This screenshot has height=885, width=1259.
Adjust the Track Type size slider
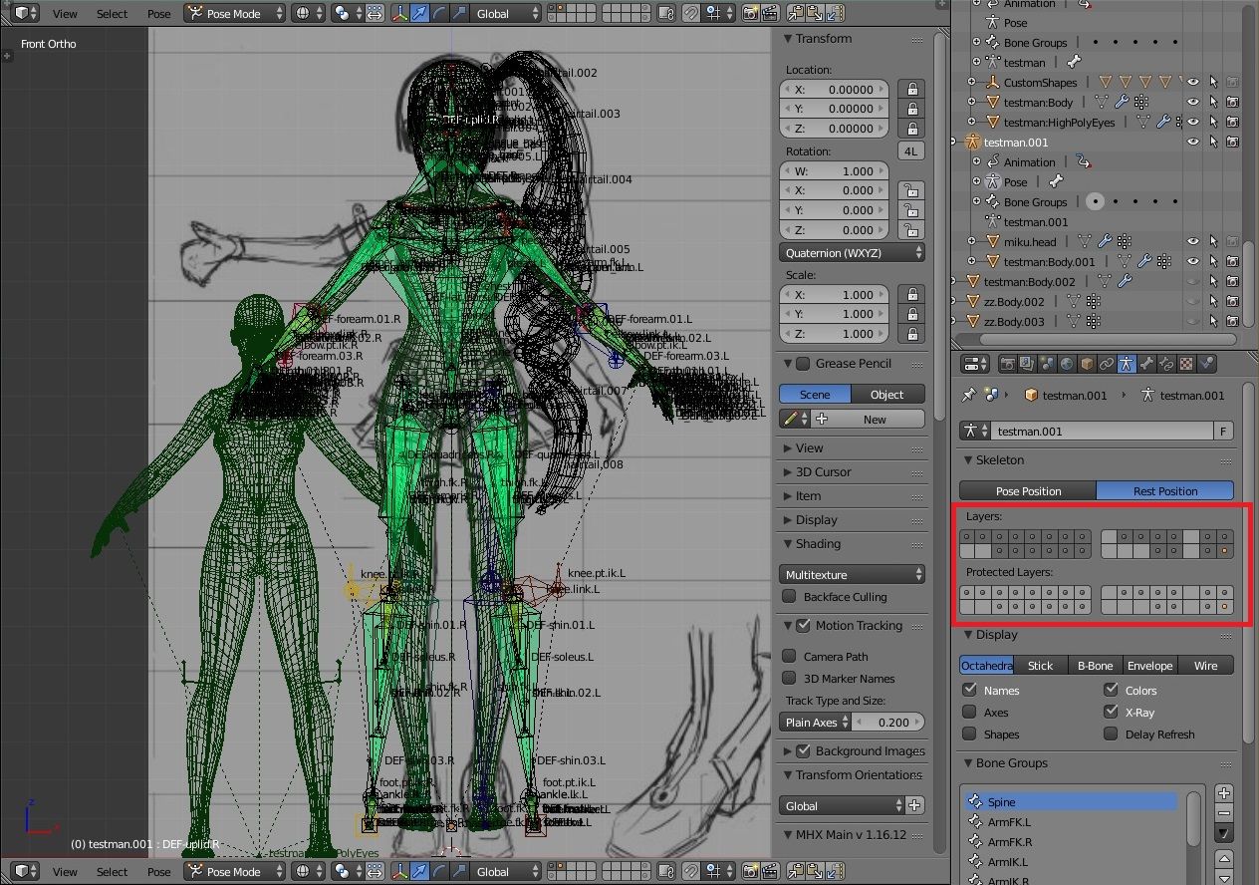pos(889,722)
